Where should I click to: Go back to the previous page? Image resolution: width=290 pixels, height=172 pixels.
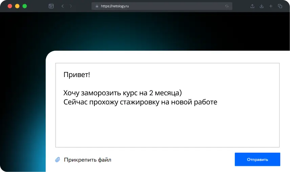point(63,6)
